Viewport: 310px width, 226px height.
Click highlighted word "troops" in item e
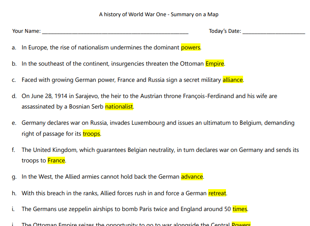point(91,134)
